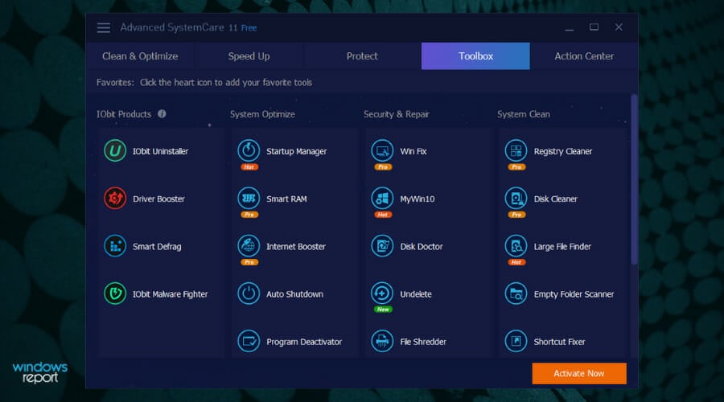Click the New badge under Undelete
The image size is (724, 402).
click(x=383, y=310)
